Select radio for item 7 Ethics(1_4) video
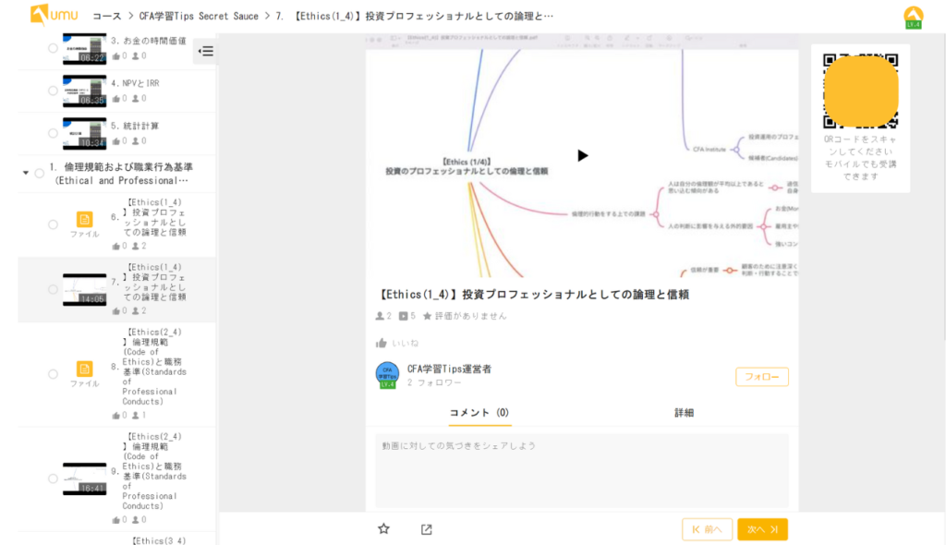The image size is (946, 545). [53, 290]
